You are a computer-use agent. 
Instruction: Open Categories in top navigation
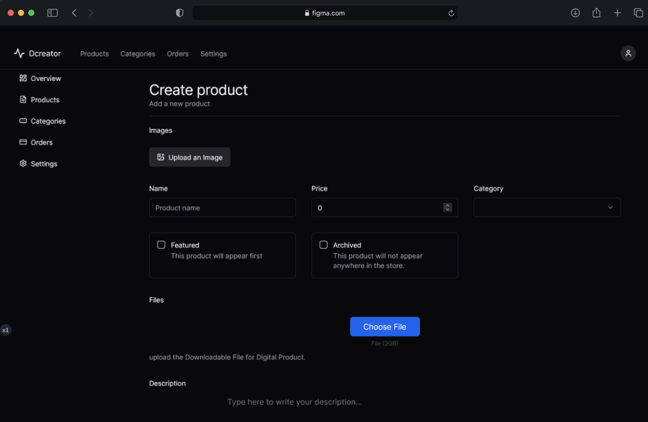[x=138, y=54]
